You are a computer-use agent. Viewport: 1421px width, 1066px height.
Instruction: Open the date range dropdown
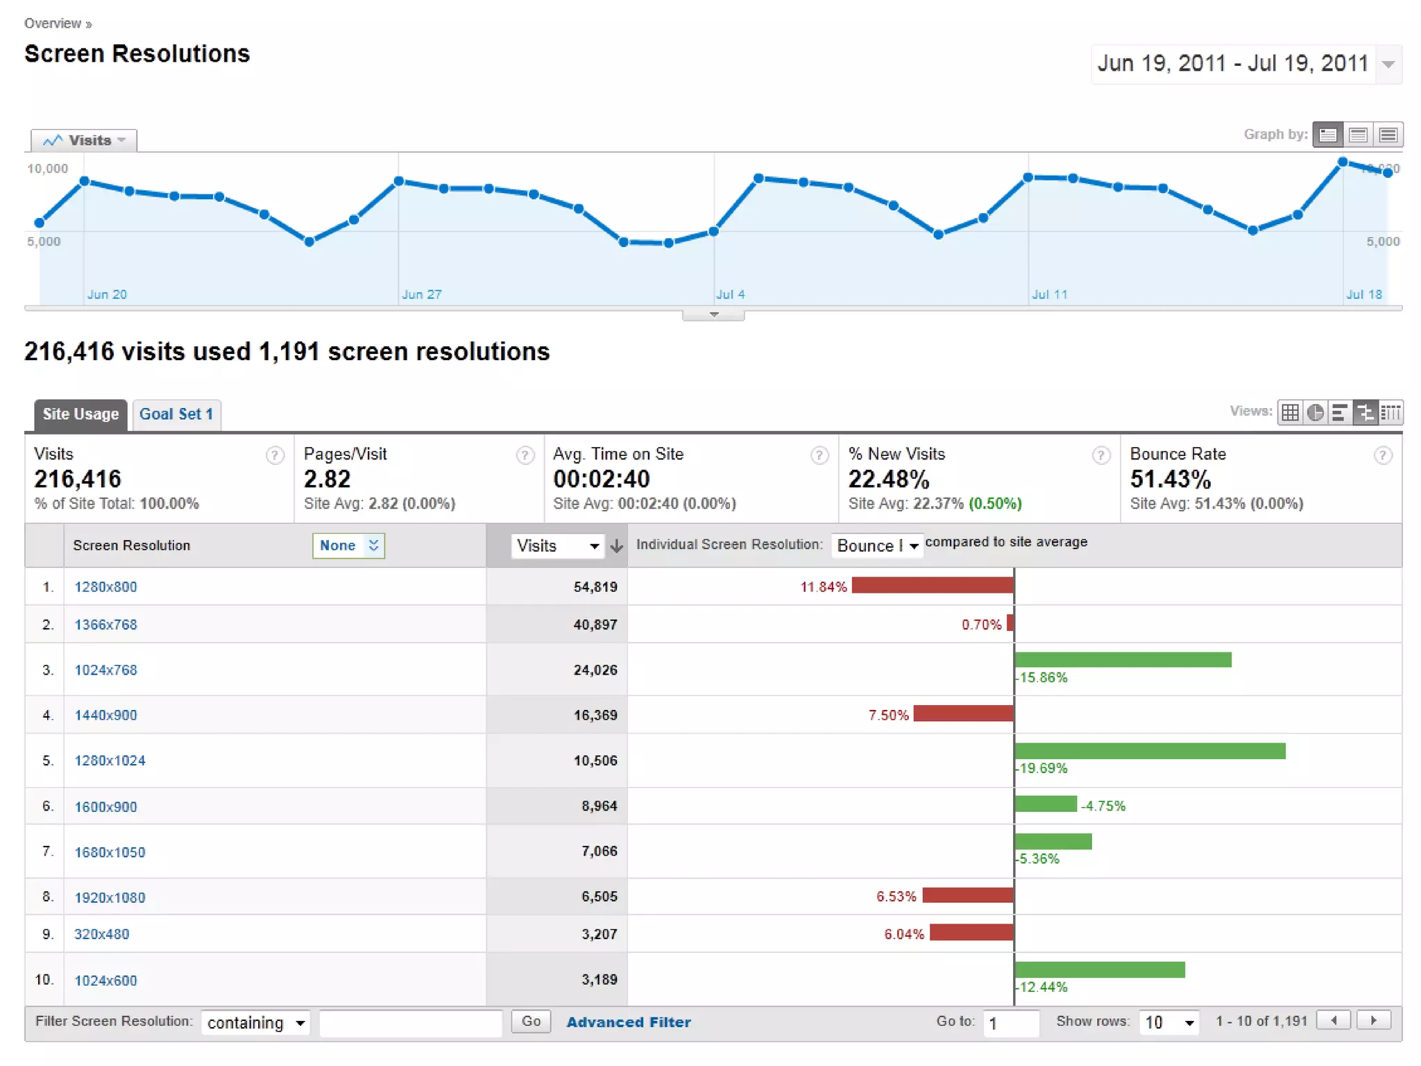pos(1388,65)
